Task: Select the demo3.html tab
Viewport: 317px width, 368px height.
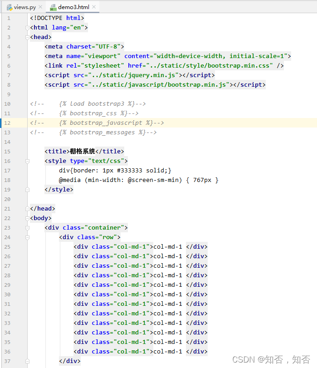Action: [x=73, y=7]
